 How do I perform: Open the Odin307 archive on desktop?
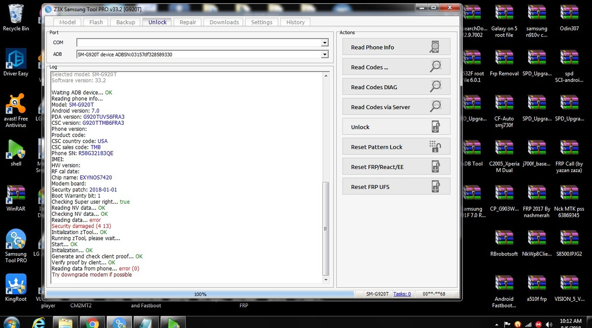coord(569,18)
